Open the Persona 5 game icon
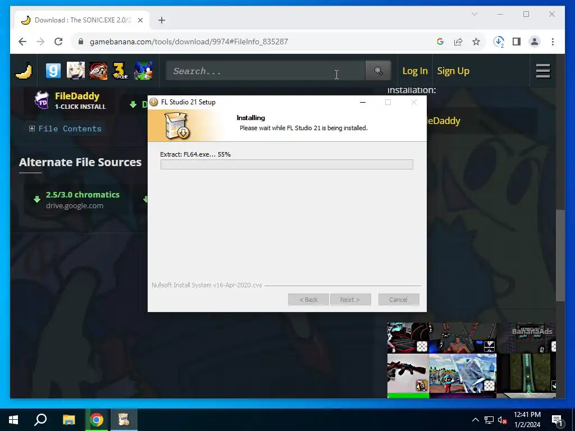 coord(98,71)
